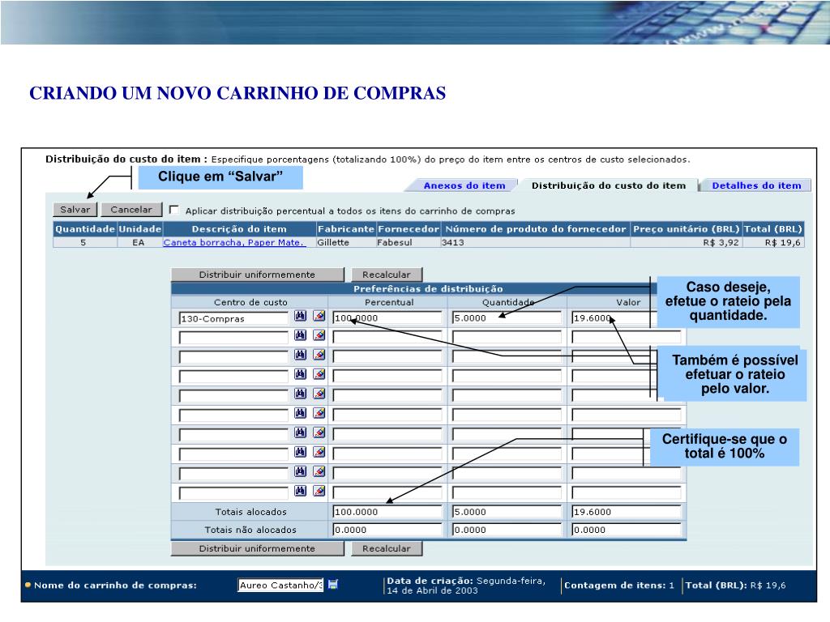Click the binoculars search icon in cost center row 8

click(300, 452)
